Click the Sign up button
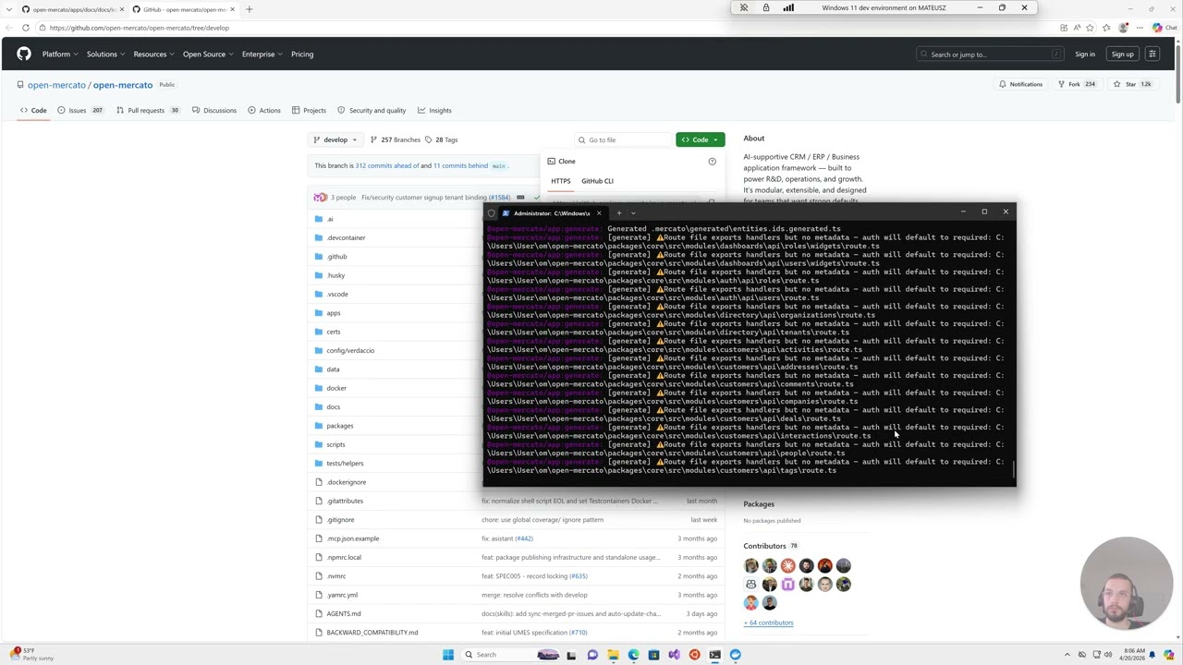Screen dimensions: 1183x665 click(1122, 54)
